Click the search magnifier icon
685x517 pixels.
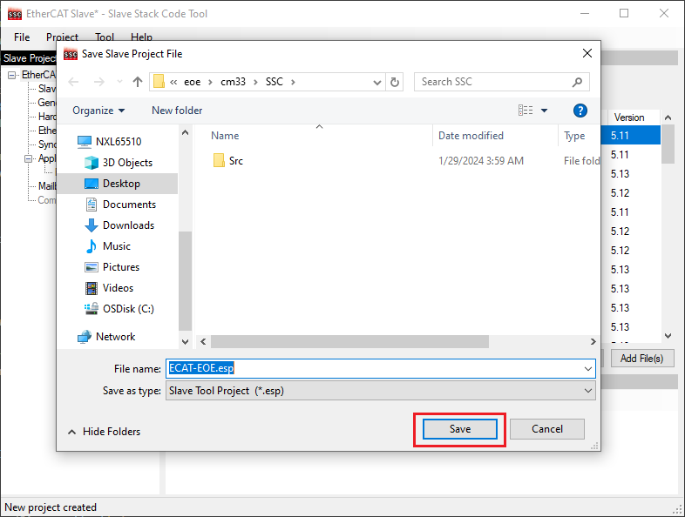coord(577,82)
